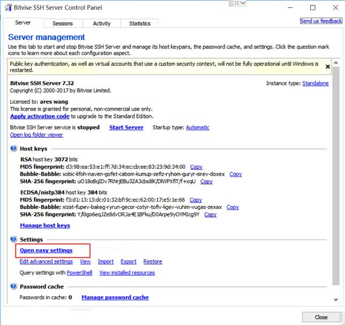Open the Statistics tab
345x325 pixels.
pyautogui.click(x=140, y=24)
